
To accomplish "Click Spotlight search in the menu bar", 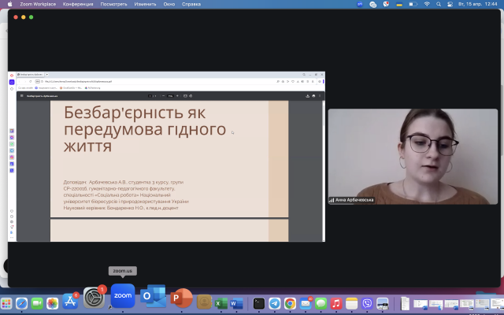I will (x=439, y=4).
